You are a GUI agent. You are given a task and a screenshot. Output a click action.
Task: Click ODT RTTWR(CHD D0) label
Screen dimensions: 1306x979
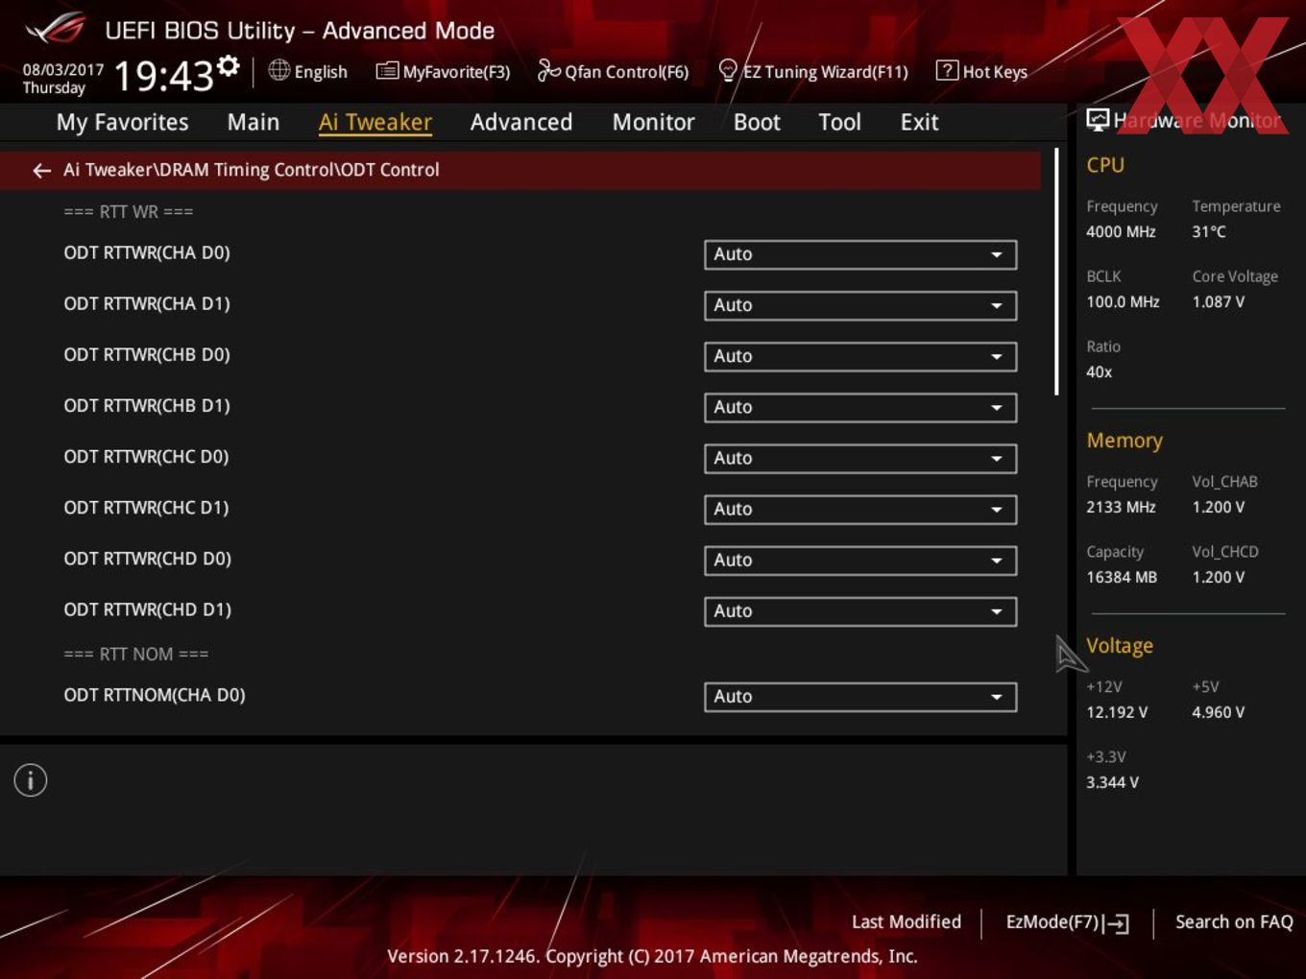147,558
